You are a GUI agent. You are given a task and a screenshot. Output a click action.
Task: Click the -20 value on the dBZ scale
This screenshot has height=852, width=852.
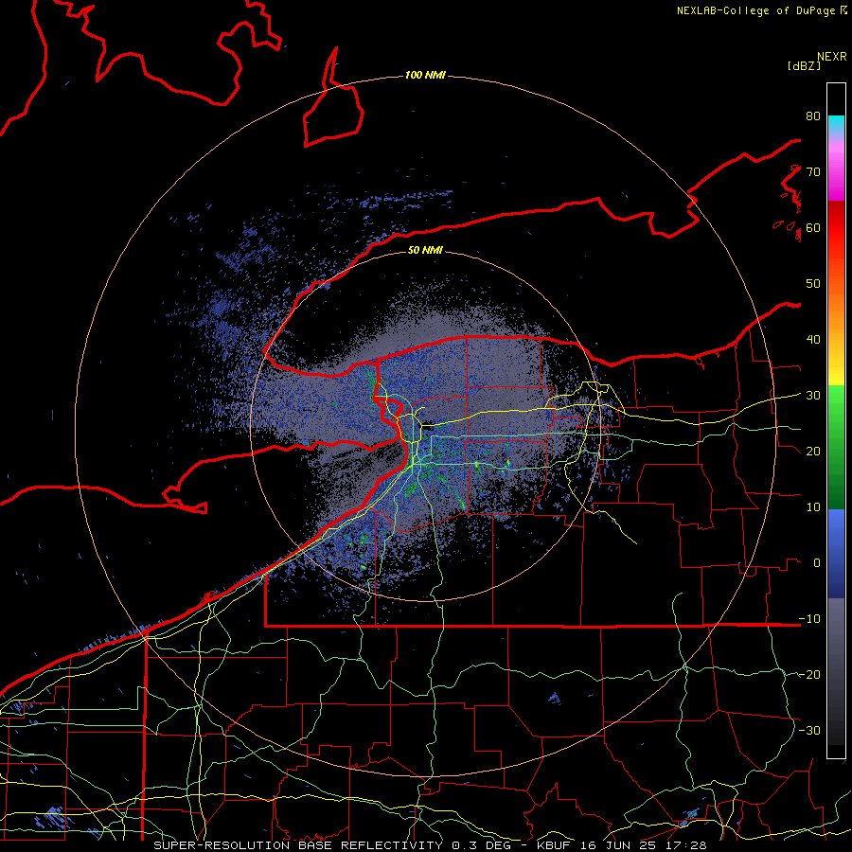[809, 674]
